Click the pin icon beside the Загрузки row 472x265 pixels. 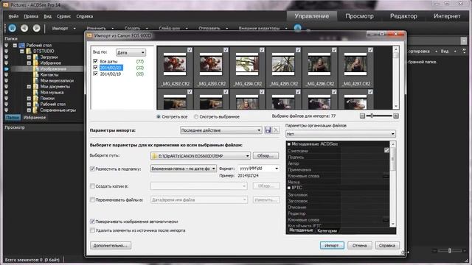point(7,57)
